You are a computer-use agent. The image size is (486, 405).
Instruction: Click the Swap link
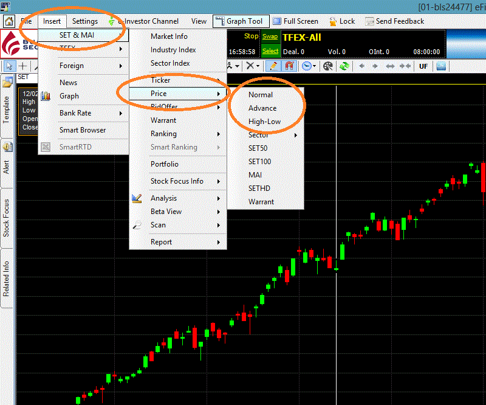[270, 36]
